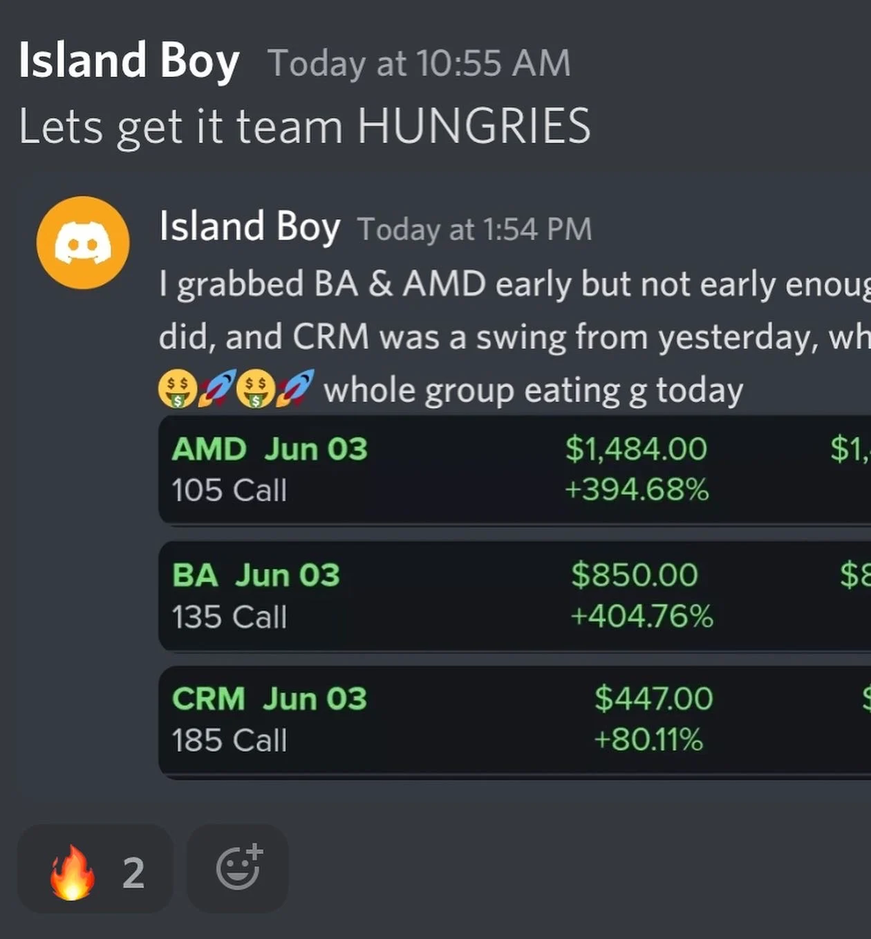Click the first rocket emoji
This screenshot has height=939, width=871.
click(217, 388)
